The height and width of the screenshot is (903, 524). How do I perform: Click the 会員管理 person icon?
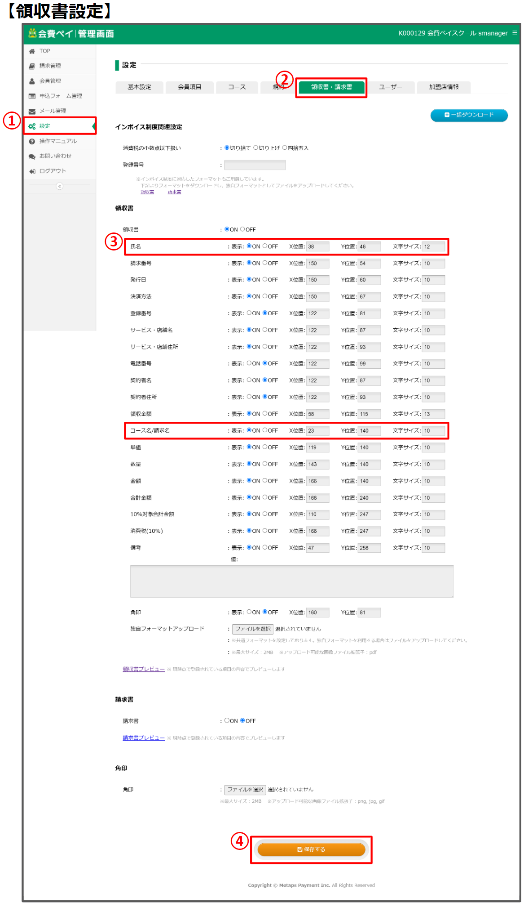click(32, 81)
